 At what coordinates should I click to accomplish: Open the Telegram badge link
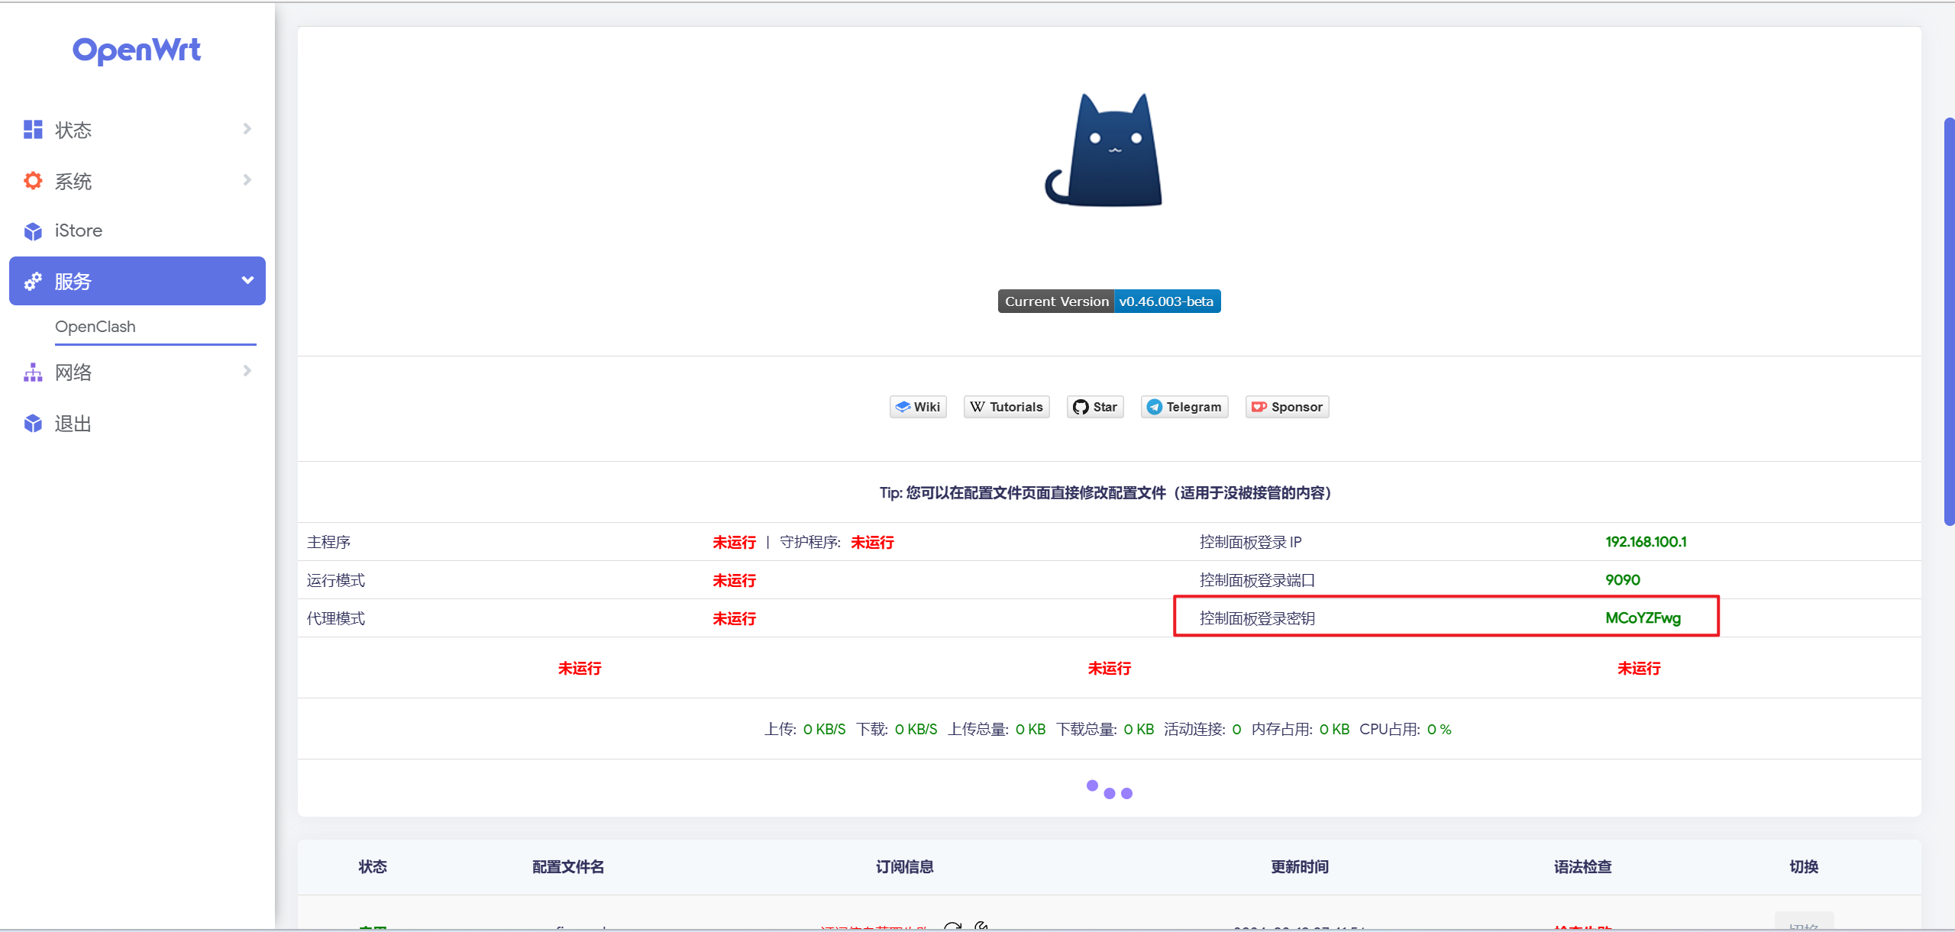pyautogui.click(x=1184, y=407)
